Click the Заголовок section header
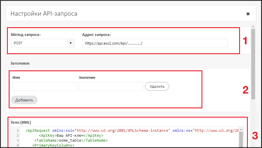 20,63
